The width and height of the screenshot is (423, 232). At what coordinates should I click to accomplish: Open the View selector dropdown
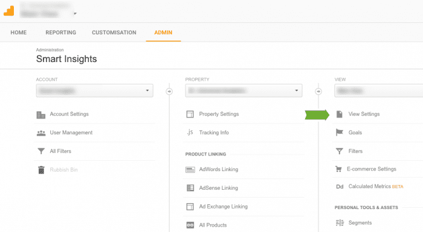pyautogui.click(x=378, y=91)
